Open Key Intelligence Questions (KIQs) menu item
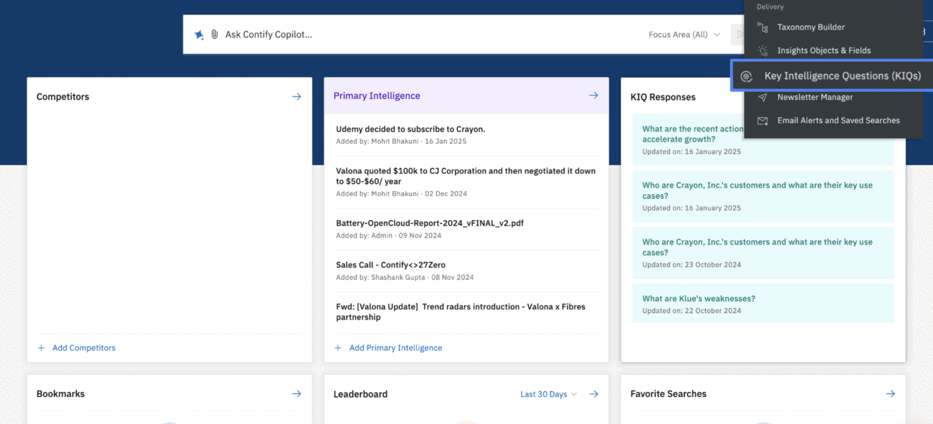 tap(842, 76)
